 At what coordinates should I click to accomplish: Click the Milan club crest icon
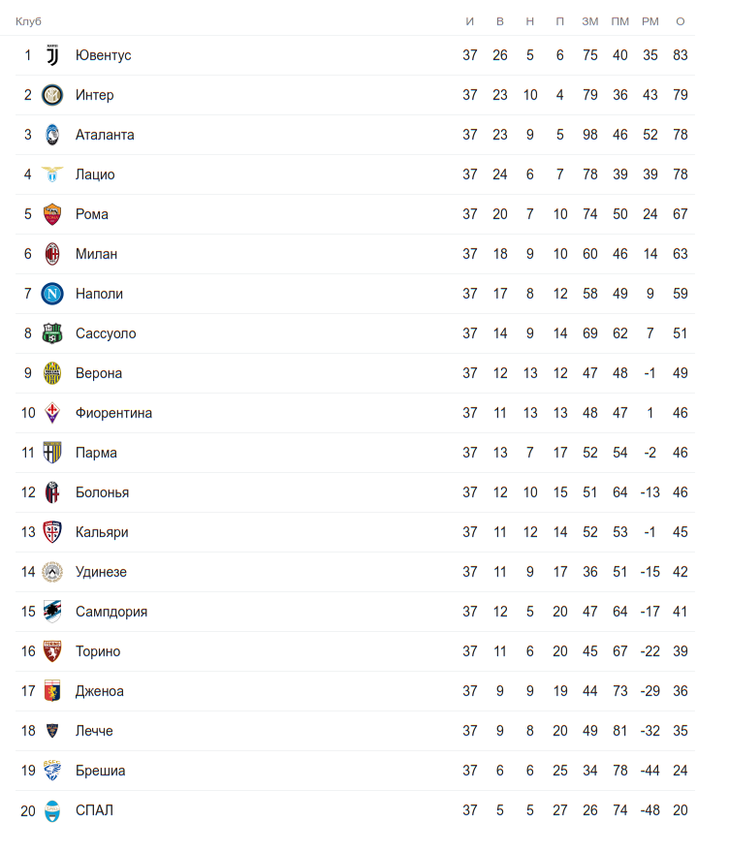52,254
